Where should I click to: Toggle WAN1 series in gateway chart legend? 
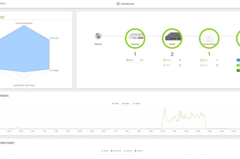(x=116, y=104)
